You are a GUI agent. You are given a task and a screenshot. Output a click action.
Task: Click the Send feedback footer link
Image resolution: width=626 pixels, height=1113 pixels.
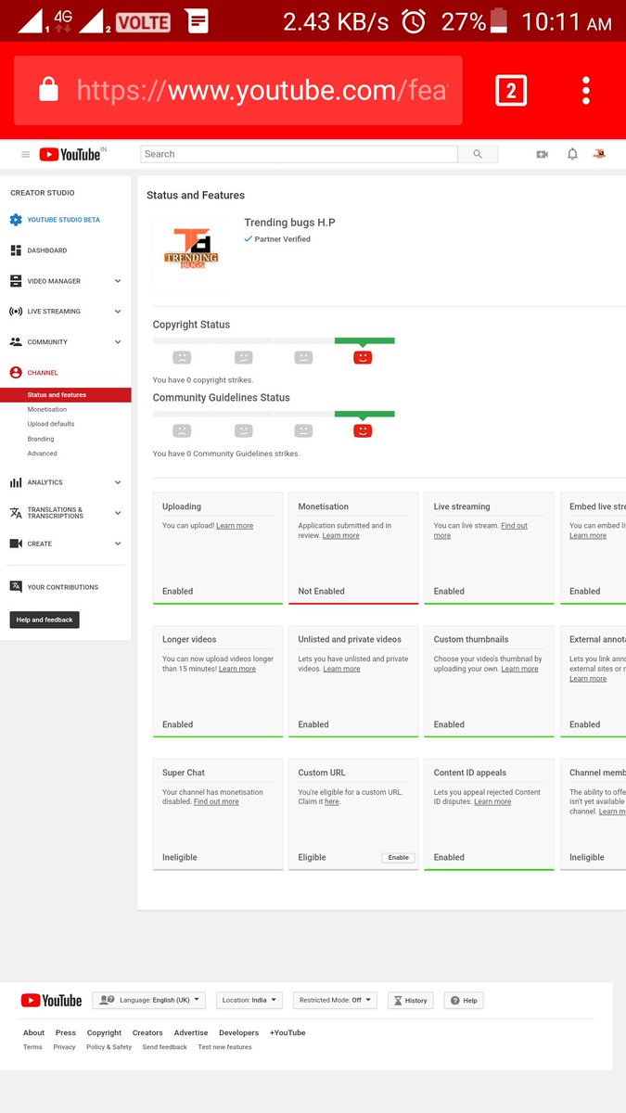click(x=164, y=1047)
